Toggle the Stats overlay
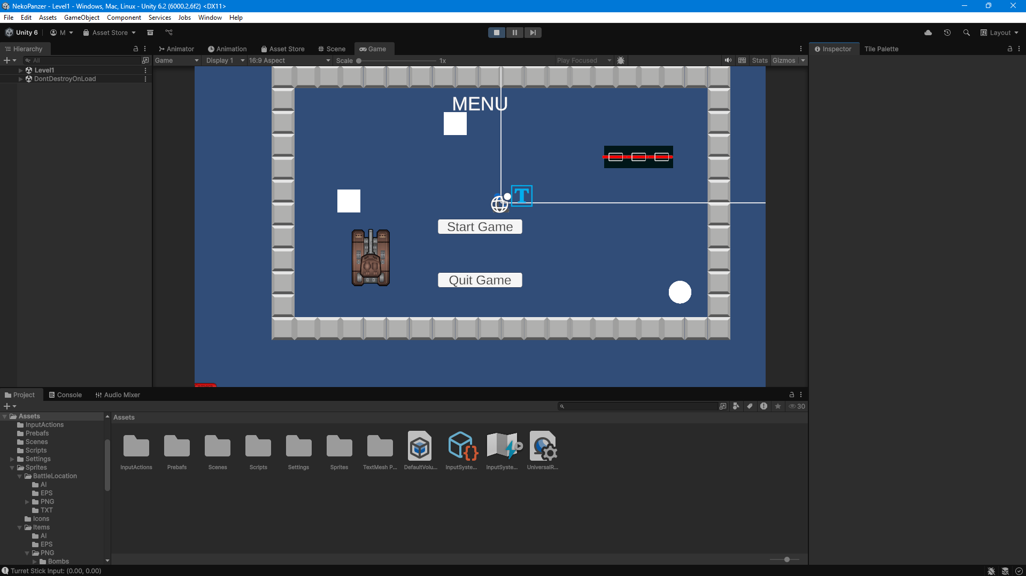Screen dimensions: 1026x576 click(x=759, y=60)
